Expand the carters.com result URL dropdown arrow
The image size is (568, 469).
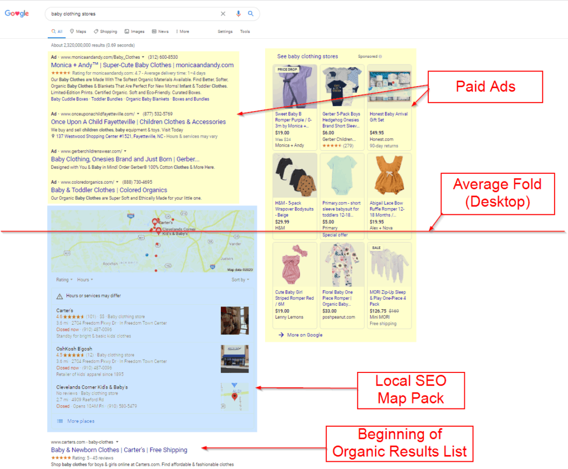point(117,442)
